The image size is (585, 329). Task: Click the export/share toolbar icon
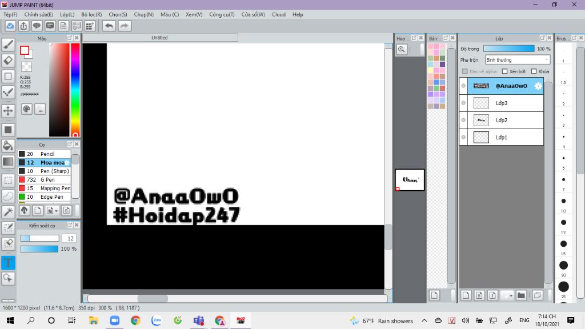coord(23,26)
